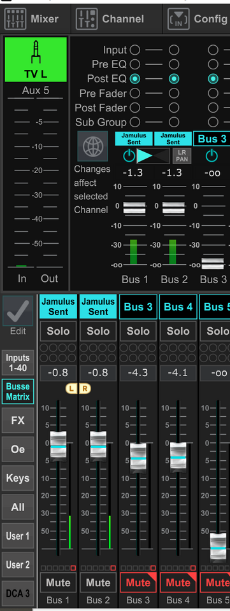Toggle Bus 3 send power icon
Screen dimensions: 230x611
212,156
